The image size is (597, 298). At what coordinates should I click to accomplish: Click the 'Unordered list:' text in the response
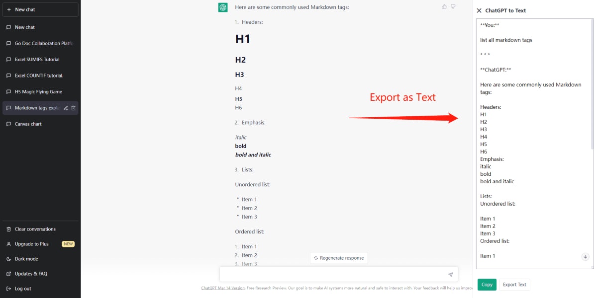coord(253,185)
